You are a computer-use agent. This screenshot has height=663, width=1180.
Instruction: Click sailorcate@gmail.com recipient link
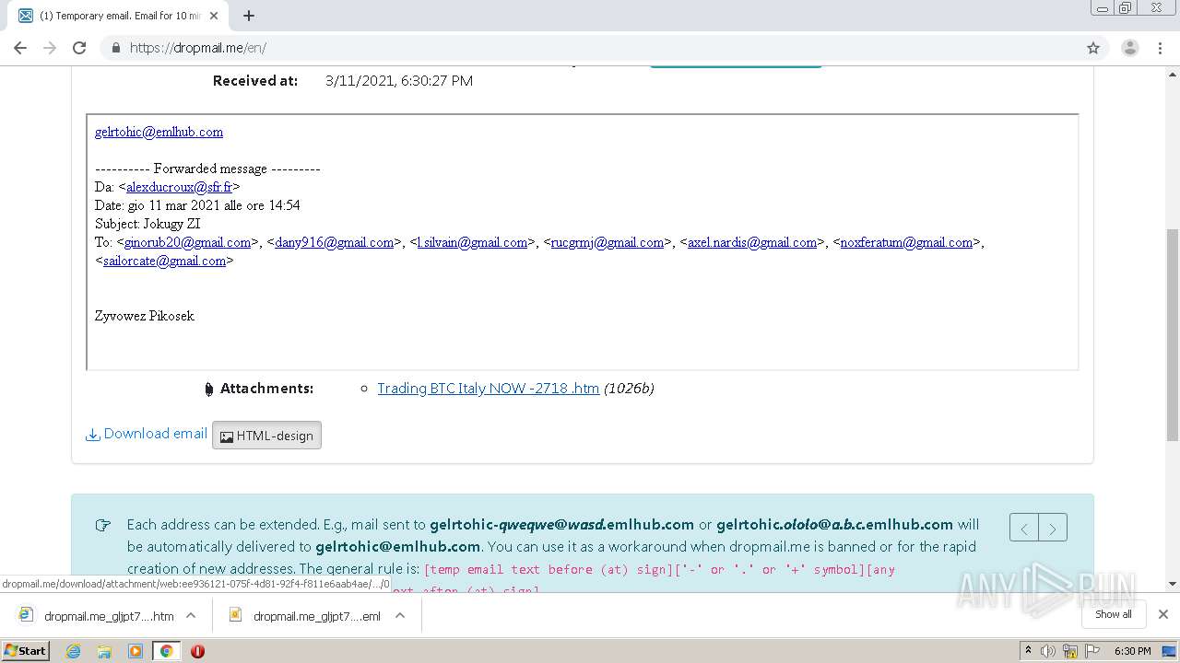click(x=164, y=261)
